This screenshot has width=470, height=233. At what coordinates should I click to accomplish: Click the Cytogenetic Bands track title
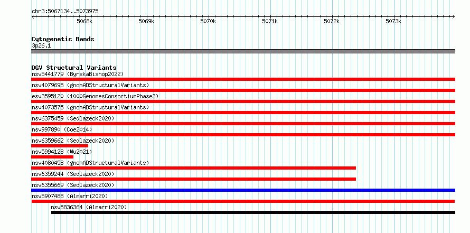[x=63, y=39]
